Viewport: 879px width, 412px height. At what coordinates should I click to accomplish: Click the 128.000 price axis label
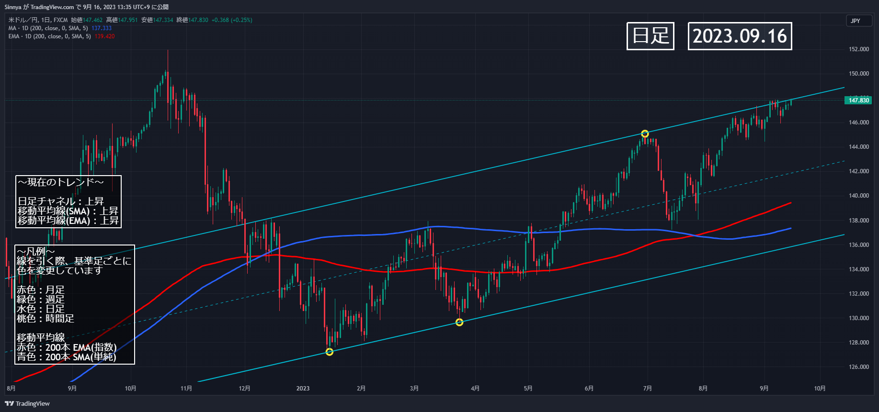point(859,343)
